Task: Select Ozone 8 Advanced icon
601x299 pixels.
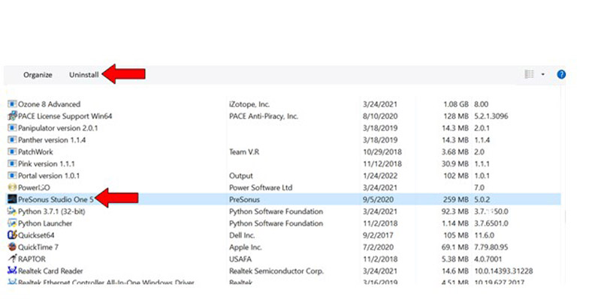Action: (12, 104)
